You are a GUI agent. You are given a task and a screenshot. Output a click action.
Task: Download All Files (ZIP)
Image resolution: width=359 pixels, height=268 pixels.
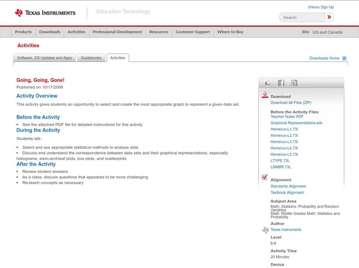tap(291, 103)
